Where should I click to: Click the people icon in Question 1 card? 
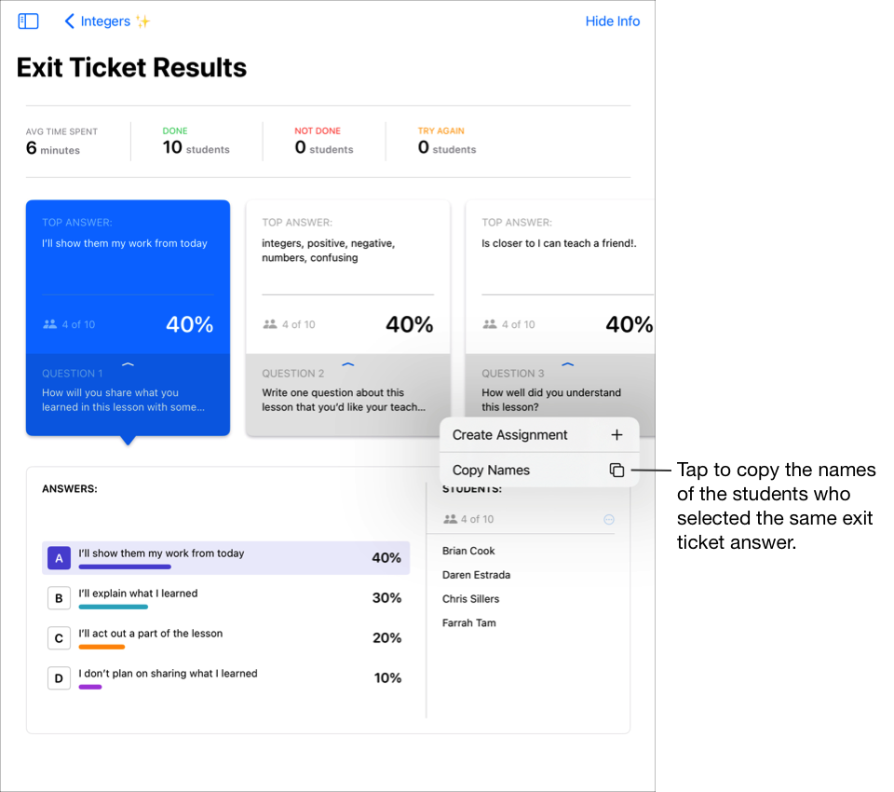tap(50, 324)
